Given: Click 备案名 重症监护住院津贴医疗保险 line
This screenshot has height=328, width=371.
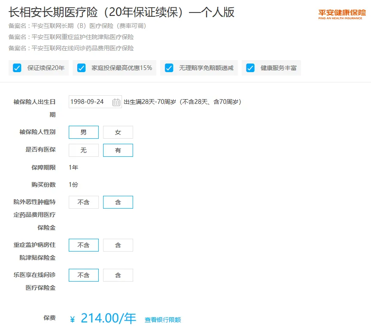Looking at the screenshot, I should click(71, 37).
